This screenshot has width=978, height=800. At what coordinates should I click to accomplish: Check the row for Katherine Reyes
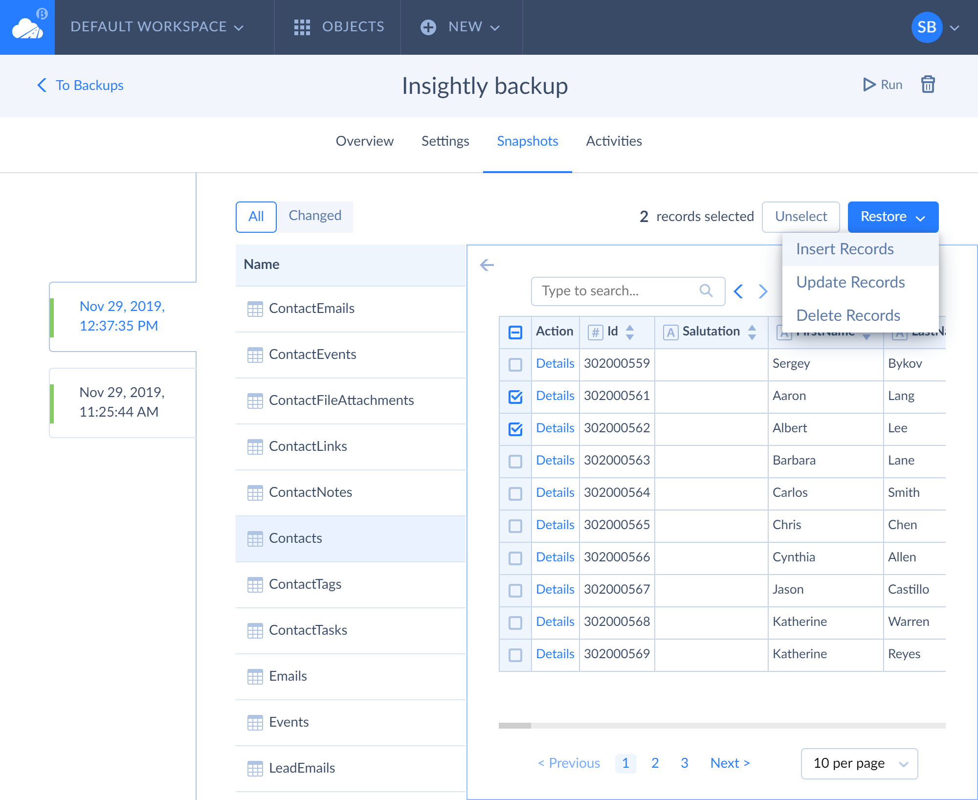[x=515, y=655]
